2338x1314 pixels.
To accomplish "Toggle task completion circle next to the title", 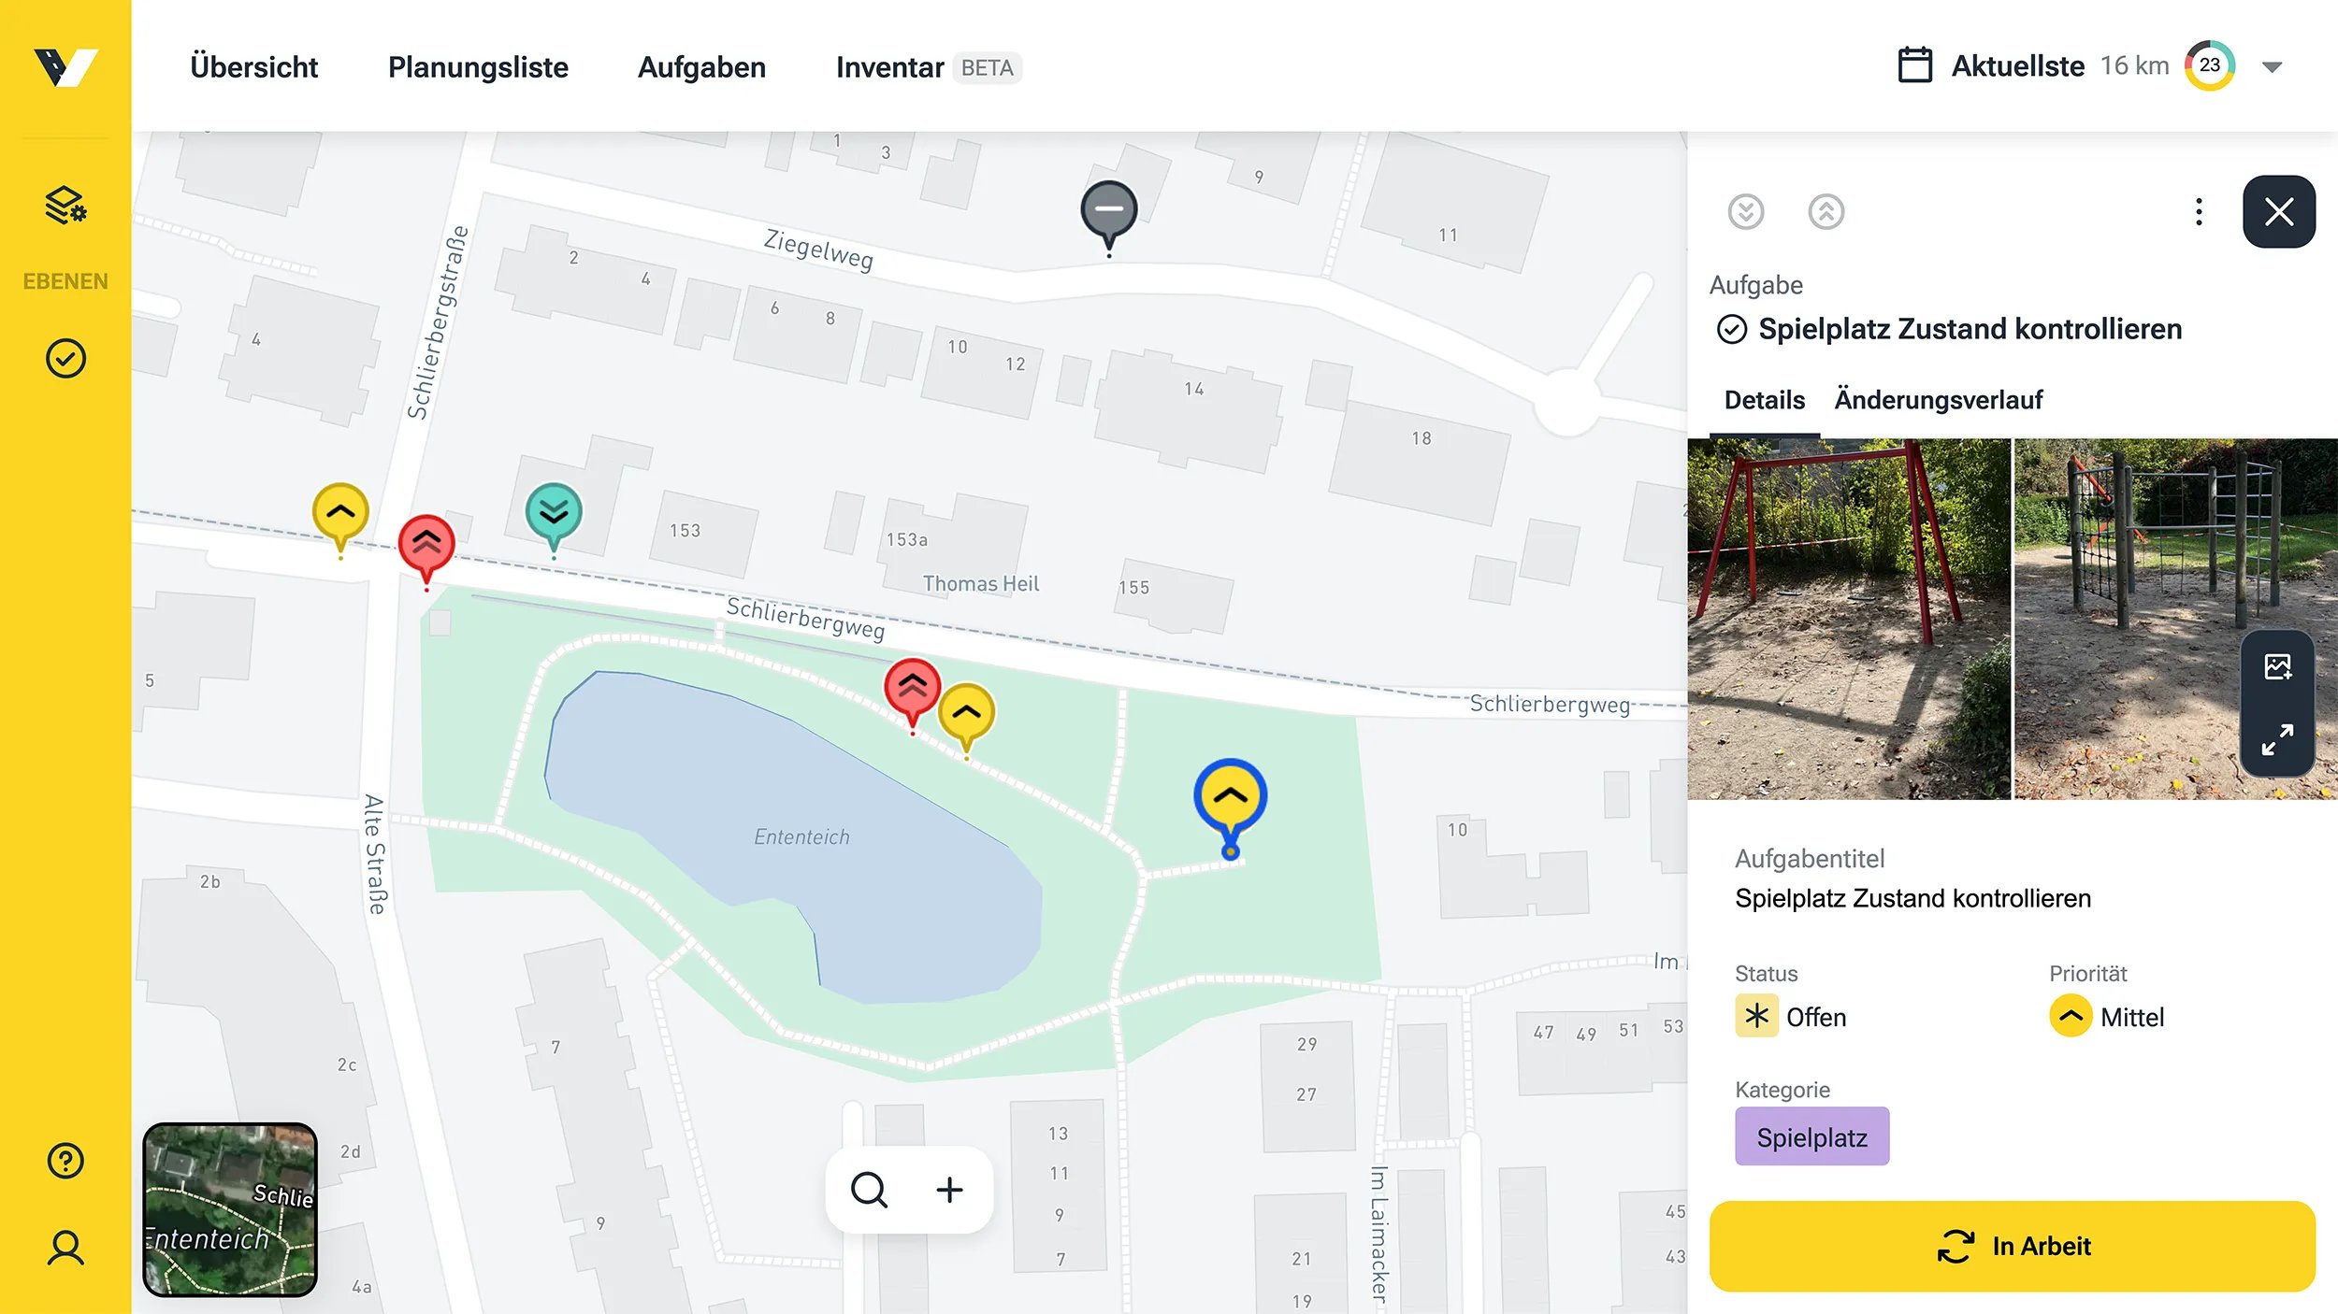I will point(1731,330).
